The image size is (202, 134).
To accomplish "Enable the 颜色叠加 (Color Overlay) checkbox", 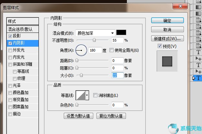I will pos(10,93).
